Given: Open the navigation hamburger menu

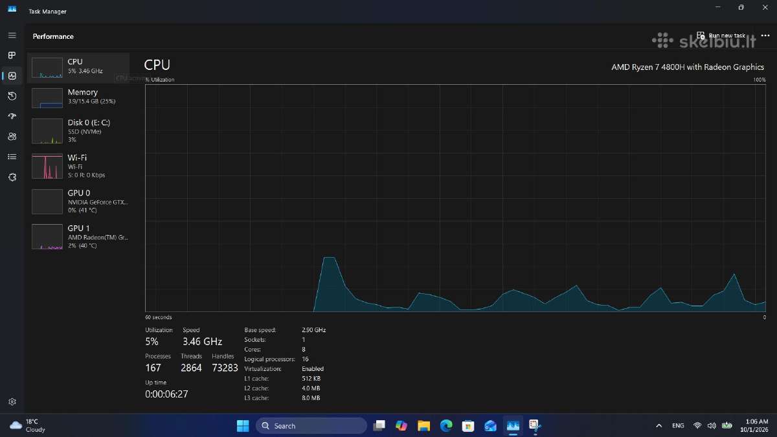Looking at the screenshot, I should pos(12,36).
